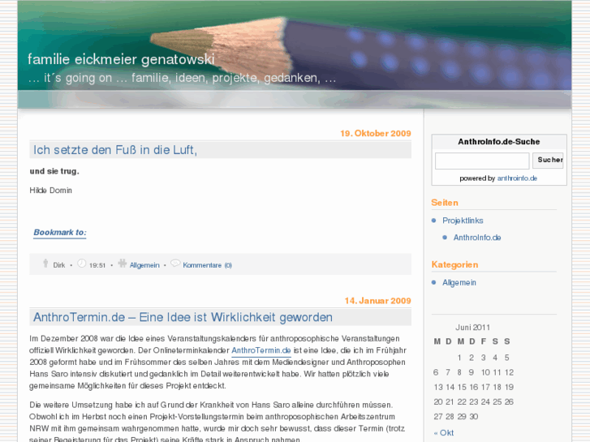The image size is (590, 442).
Task: Open the blog title 'familie eickmeier genatowski'
Action: pos(121,59)
